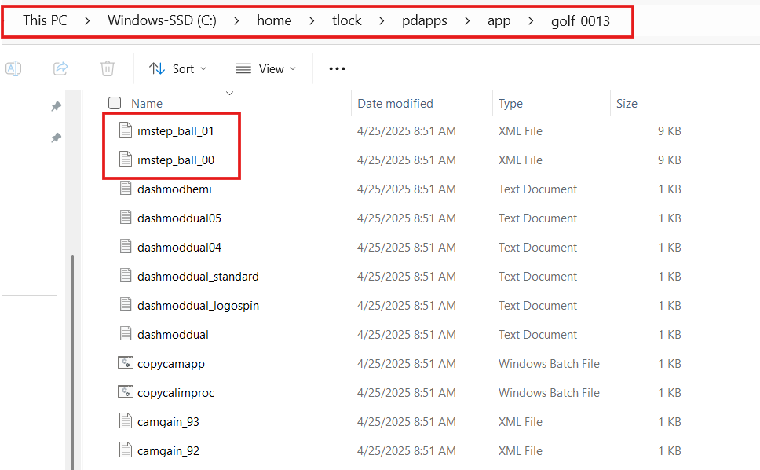The height and width of the screenshot is (470, 760).
Task: Navigate to home folder in breadcrumb
Action: pyautogui.click(x=274, y=20)
